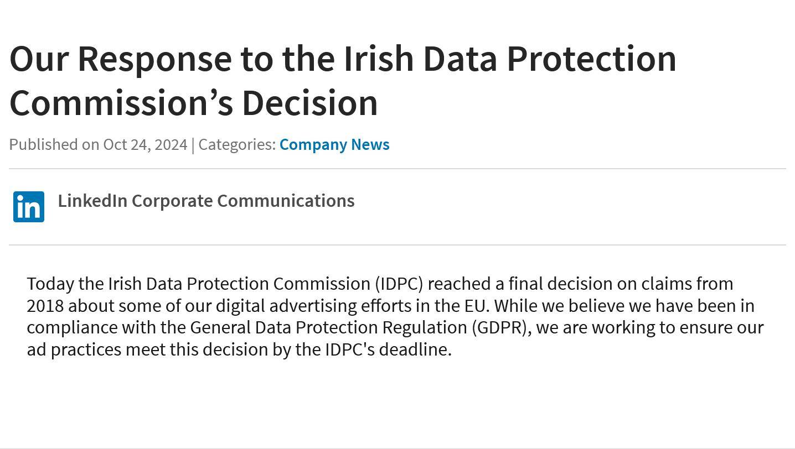Image resolution: width=795 pixels, height=449 pixels.
Task: Click the pipe separator before "Categories"
Action: tap(193, 144)
